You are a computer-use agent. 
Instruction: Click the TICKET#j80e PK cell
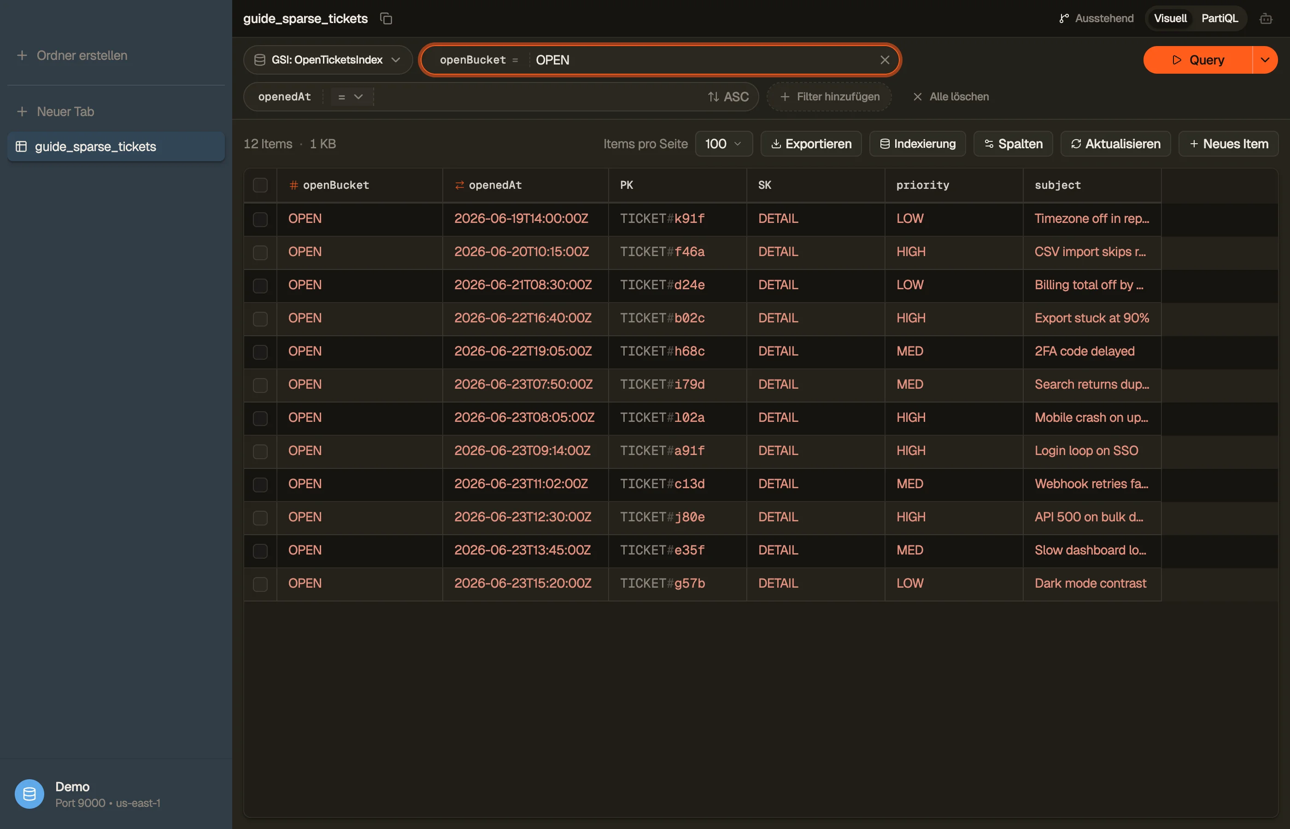tap(677, 517)
